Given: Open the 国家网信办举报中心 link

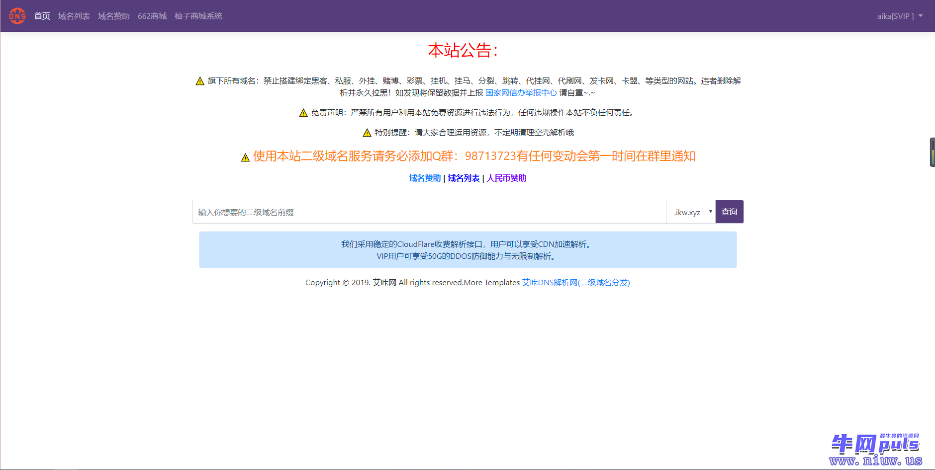Looking at the screenshot, I should [521, 93].
